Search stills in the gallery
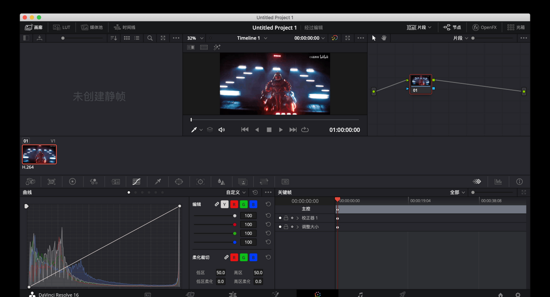550x297 pixels. [150, 38]
